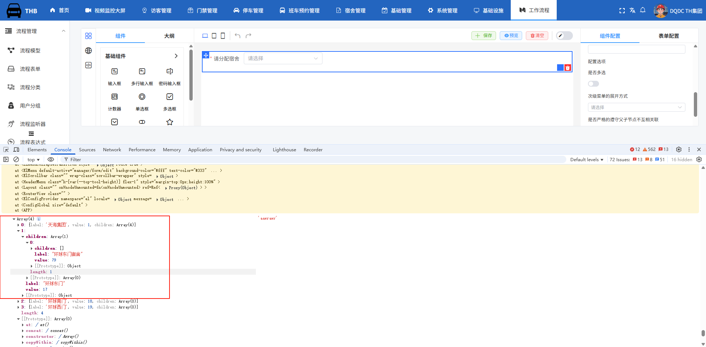
Task: Open console settings gear at far right
Action: click(x=699, y=159)
